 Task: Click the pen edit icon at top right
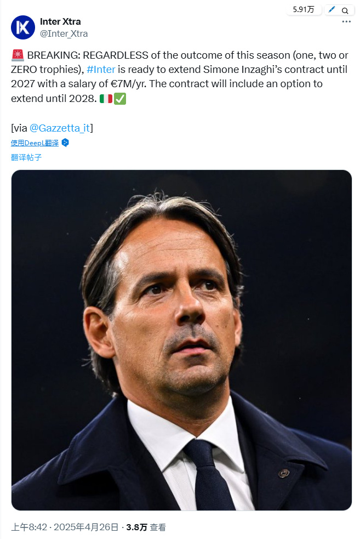(332, 10)
